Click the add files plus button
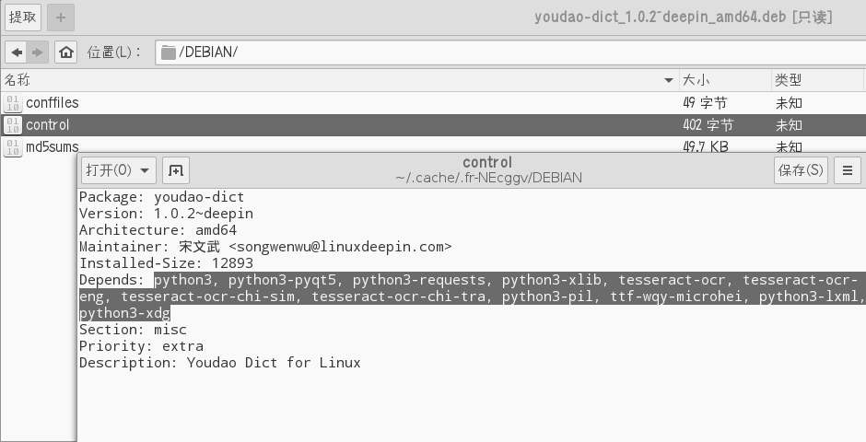Image resolution: width=866 pixels, height=442 pixels. pyautogui.click(x=61, y=17)
